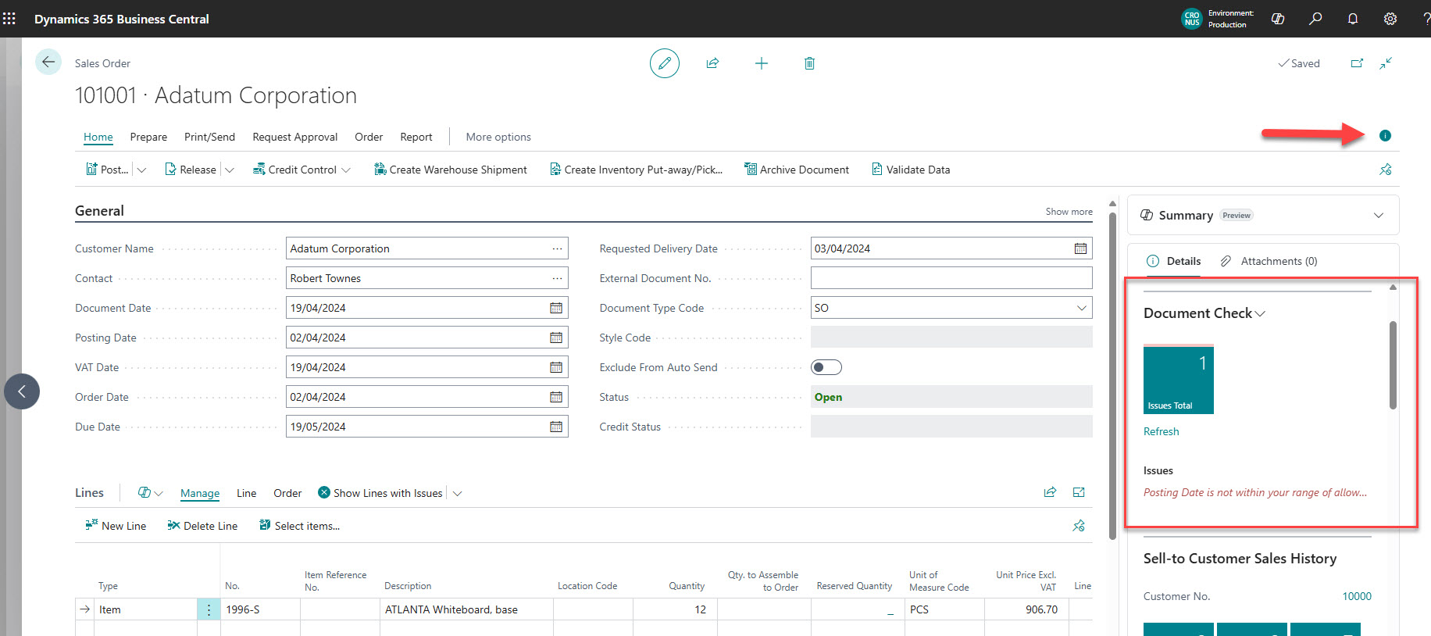Viewport: 1431px width, 636px height.
Task: Open row options for Item line
Action: 209,609
